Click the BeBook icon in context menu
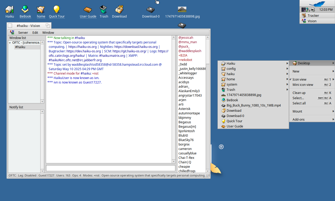Image resolution: width=335 pixels, height=201 pixels. 223,100
